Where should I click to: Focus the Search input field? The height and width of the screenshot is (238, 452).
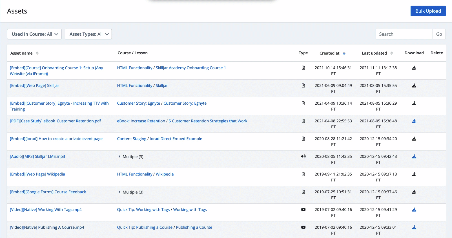404,34
